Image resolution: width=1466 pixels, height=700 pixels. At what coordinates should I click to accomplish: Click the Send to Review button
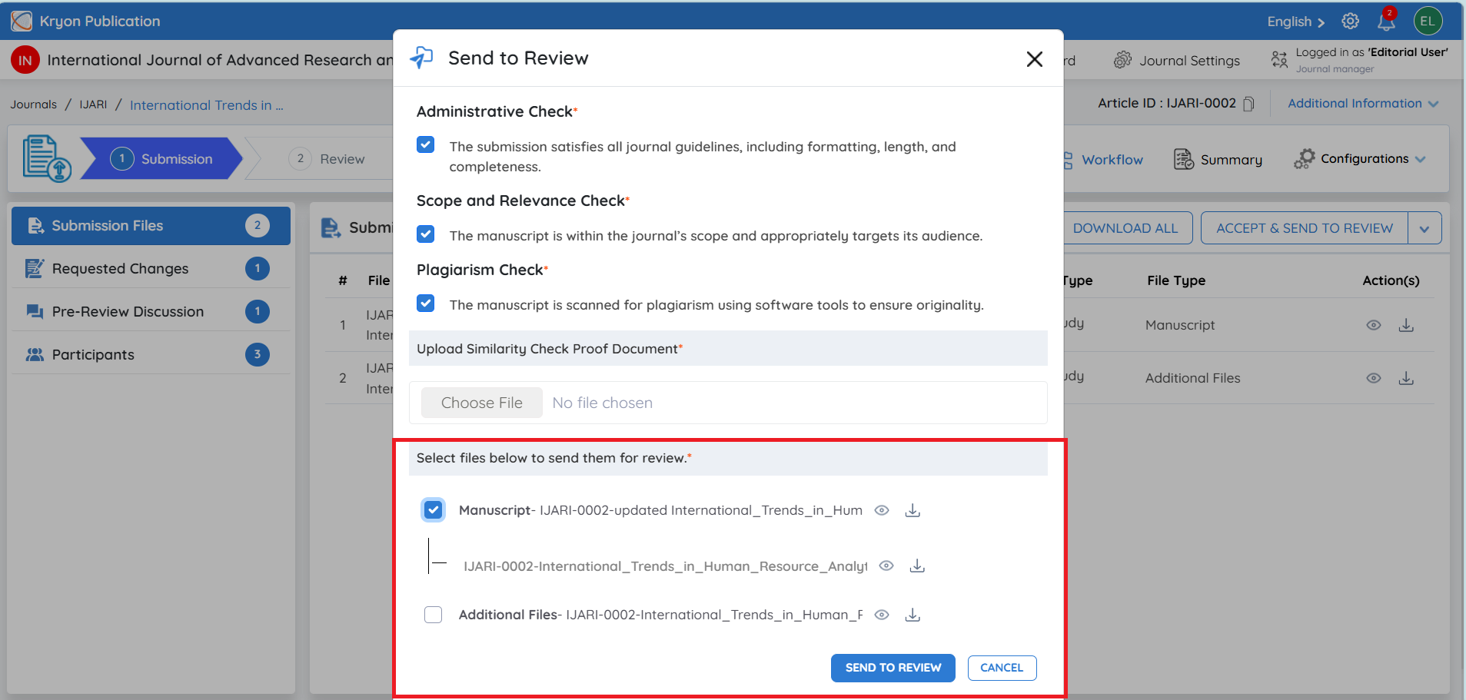point(893,668)
